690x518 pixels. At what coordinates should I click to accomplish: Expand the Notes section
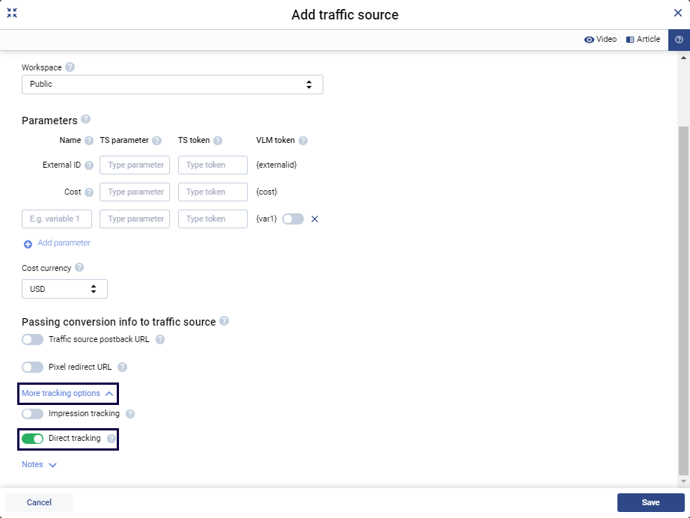pos(39,465)
